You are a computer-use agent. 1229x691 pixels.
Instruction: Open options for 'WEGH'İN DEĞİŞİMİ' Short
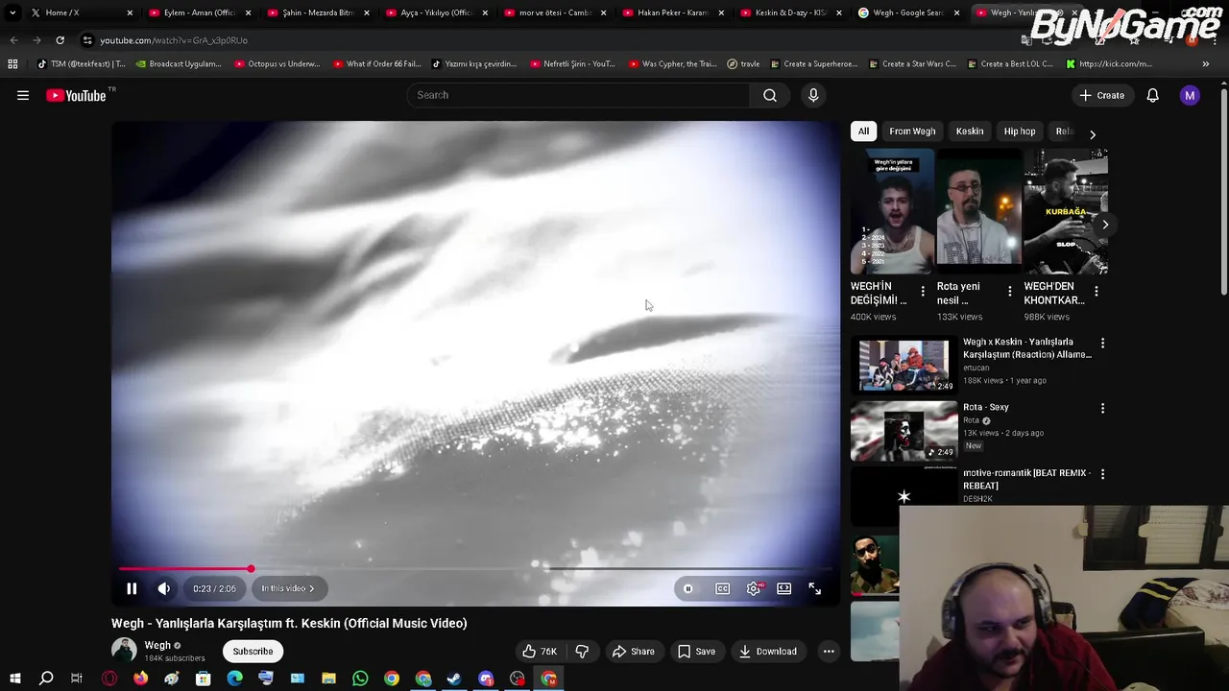click(x=923, y=292)
